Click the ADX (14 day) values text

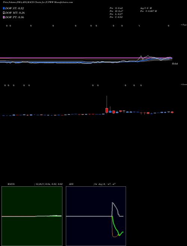(x=104, y=184)
